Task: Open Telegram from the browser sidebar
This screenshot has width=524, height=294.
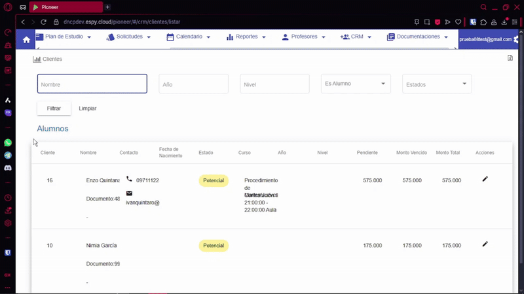Action: click(8, 155)
